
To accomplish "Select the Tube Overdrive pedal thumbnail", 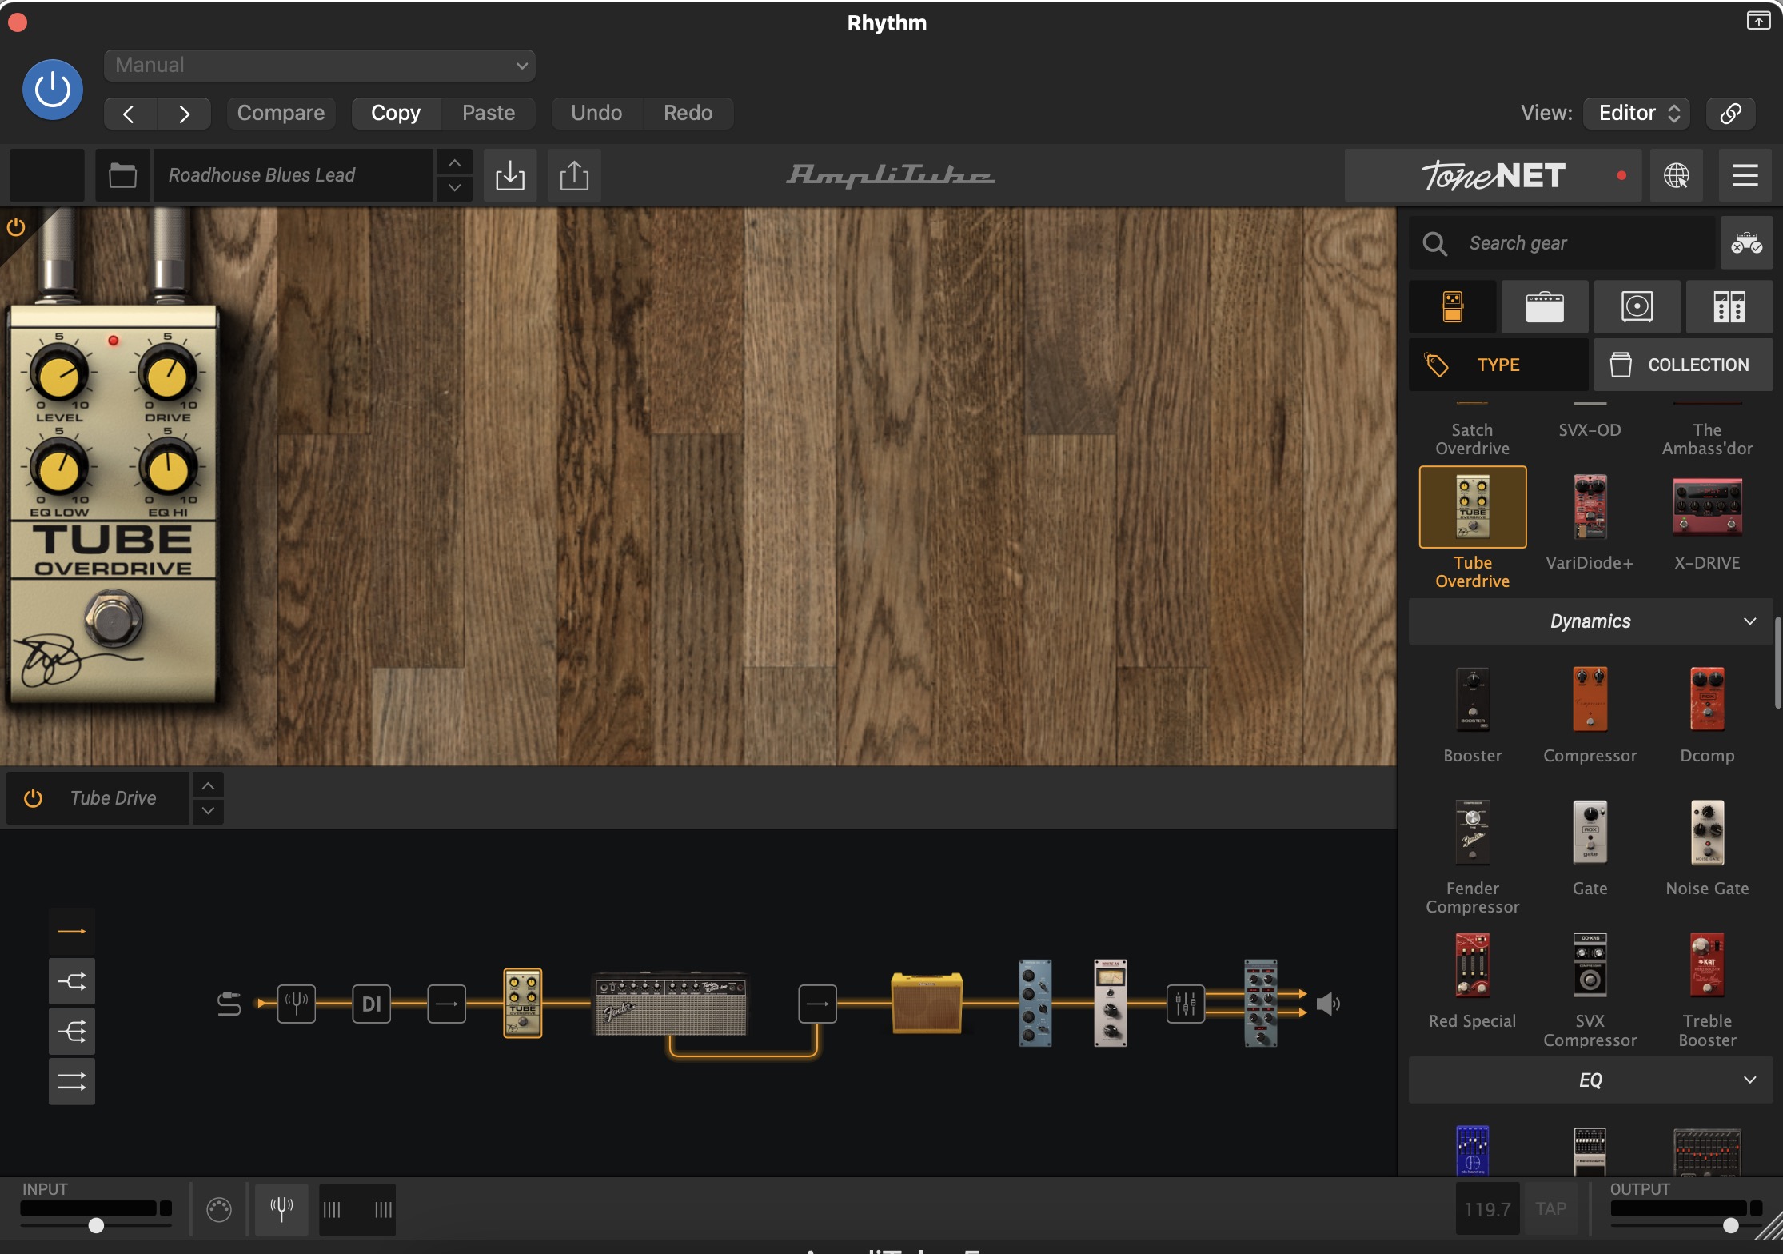I will click(x=1473, y=507).
